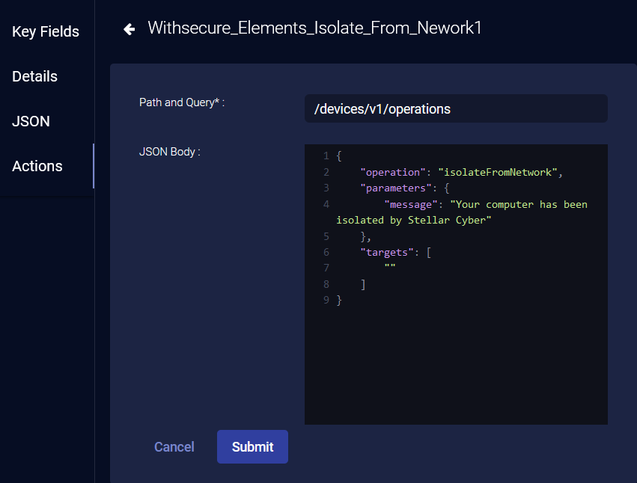Submit the isolate action
Screen dimensions: 637x483
click(x=252, y=446)
